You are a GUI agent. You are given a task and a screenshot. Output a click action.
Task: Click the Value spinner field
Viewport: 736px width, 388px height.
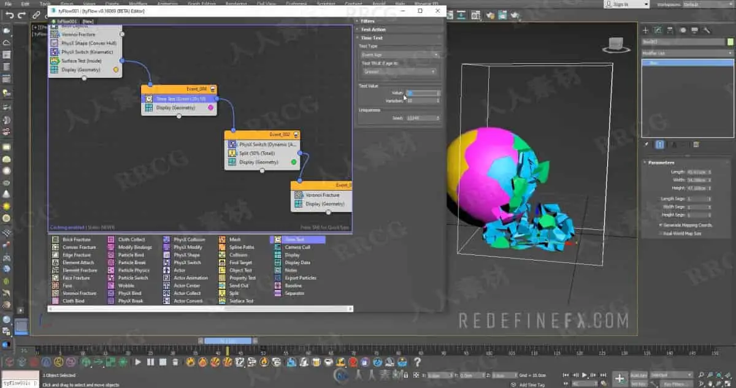pyautogui.click(x=423, y=93)
